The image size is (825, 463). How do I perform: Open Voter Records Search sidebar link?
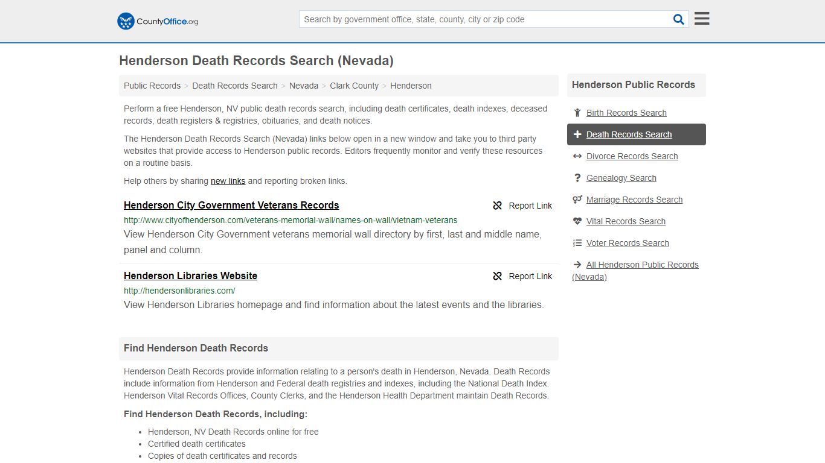tap(628, 243)
